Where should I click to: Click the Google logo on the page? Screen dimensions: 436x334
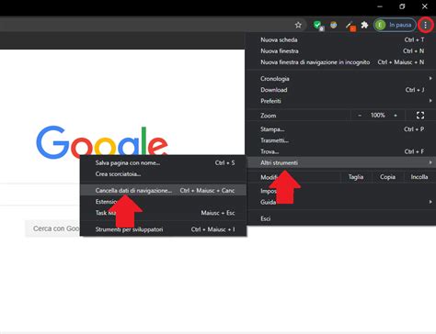tap(102, 143)
